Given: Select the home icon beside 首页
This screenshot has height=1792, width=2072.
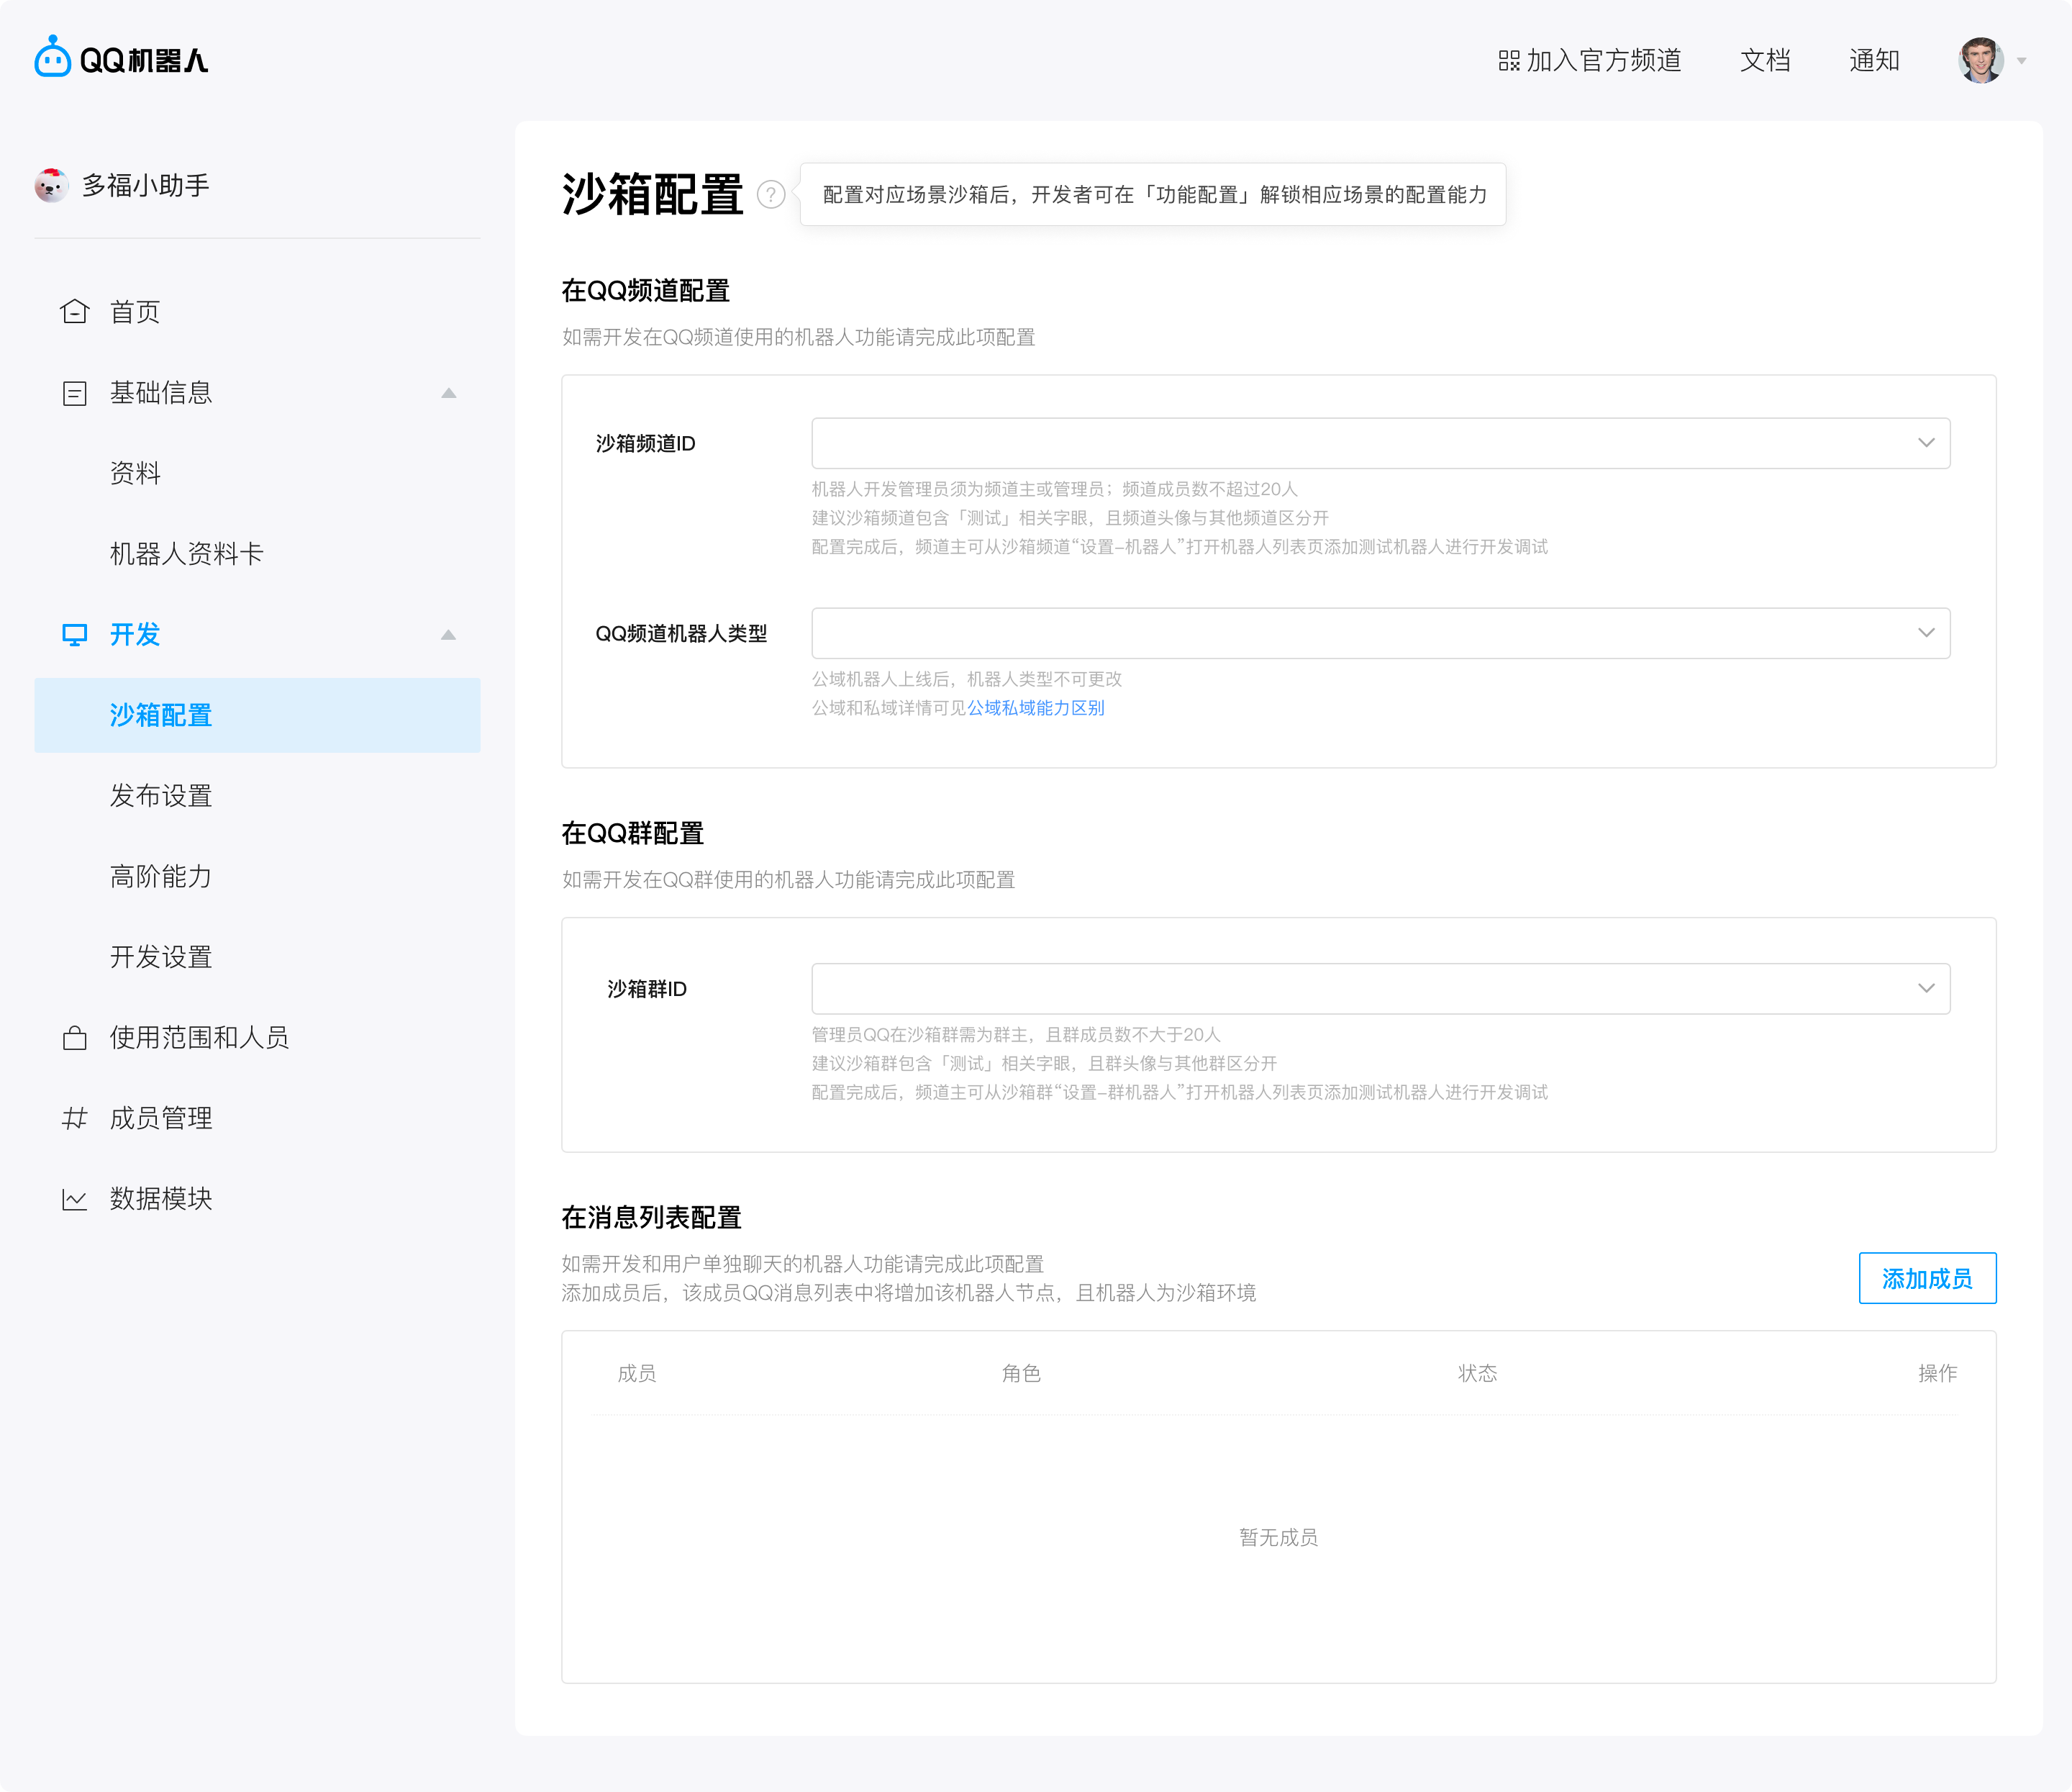Looking at the screenshot, I should [x=75, y=311].
